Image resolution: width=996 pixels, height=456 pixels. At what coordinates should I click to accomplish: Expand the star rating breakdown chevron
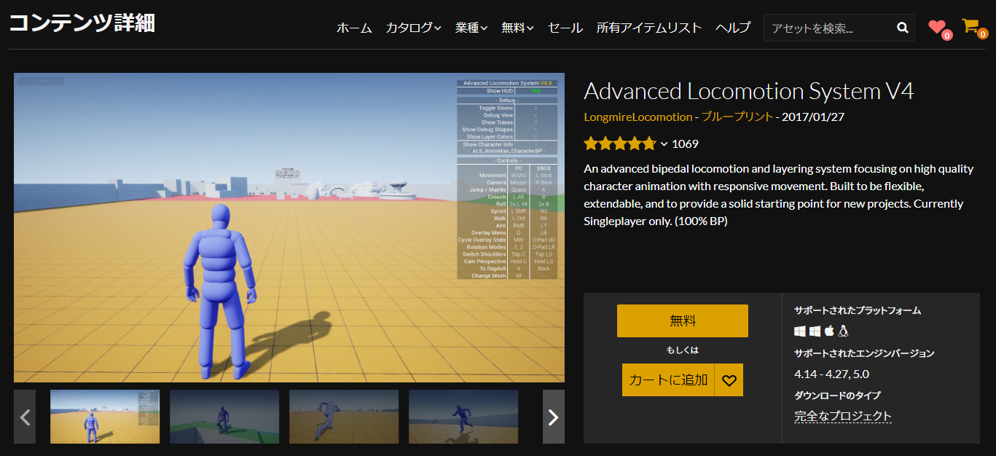point(664,144)
